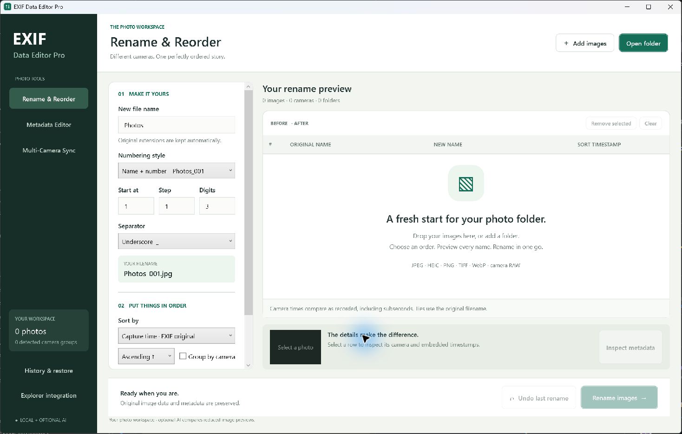Click the scrollbar down arrow in settings panel
The width and height of the screenshot is (682, 434).
pos(249,365)
